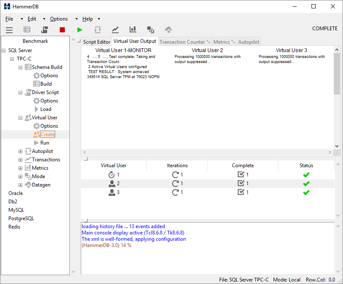Click the Complete checkbox for user 3

point(241,192)
